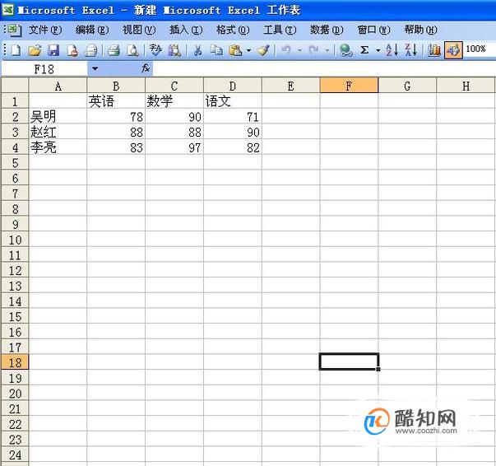
Task: Open the Undo history dropdown arrow
Action: click(x=299, y=50)
